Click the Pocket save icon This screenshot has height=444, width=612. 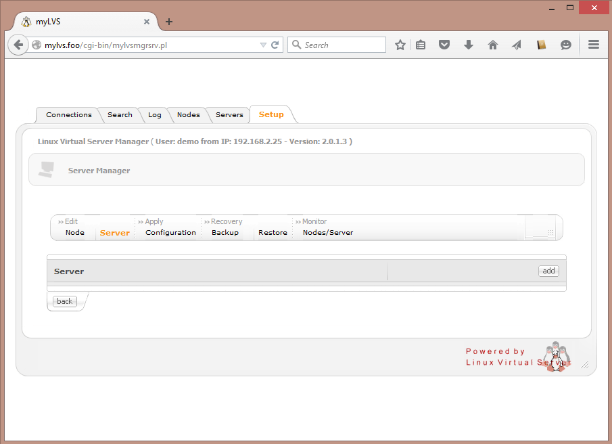coord(444,45)
